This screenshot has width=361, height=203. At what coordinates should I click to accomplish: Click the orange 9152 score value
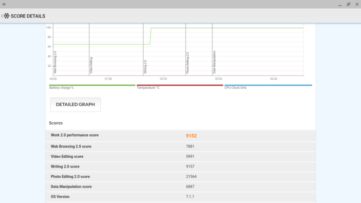[191, 136]
